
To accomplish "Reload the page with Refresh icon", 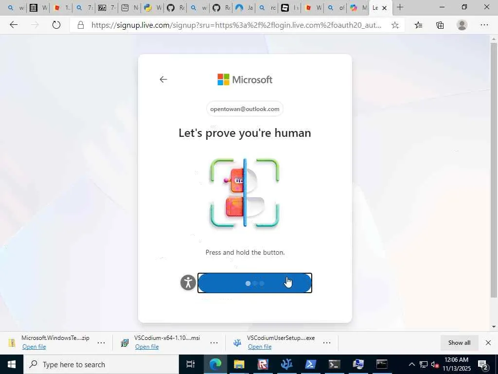I will click(x=56, y=25).
